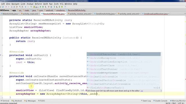Open the Terminal tool window
This screenshot has height=104, width=186.
[x=5, y=101]
